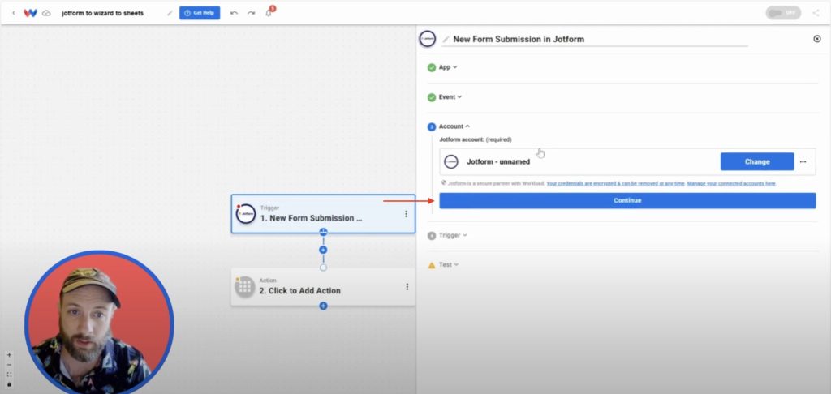The height and width of the screenshot is (394, 831).
Task: Click the Change account button
Action: [x=757, y=161]
